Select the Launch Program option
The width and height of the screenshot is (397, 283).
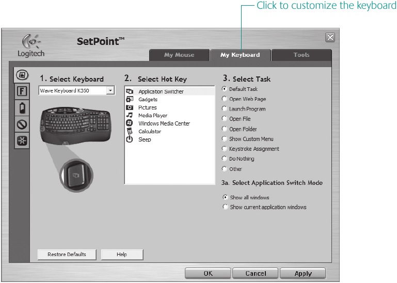click(225, 108)
